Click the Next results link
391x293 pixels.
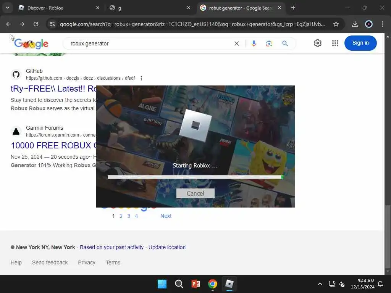click(x=166, y=216)
